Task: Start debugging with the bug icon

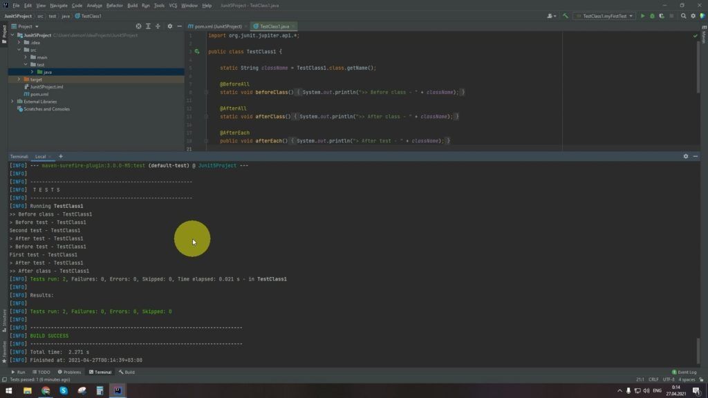Action: click(651, 16)
